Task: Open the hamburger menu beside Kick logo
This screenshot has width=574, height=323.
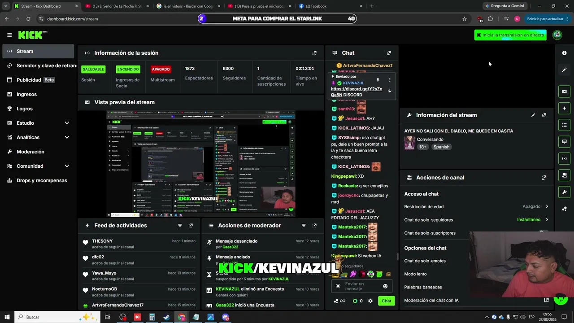Action: pos(9,35)
